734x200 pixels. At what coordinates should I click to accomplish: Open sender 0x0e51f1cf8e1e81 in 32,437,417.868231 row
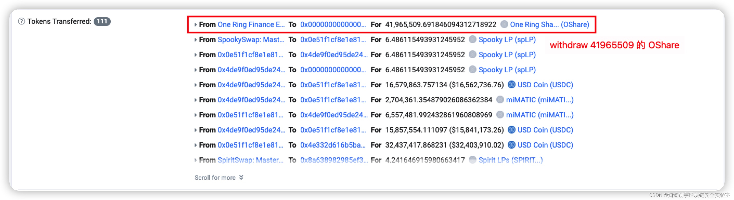point(250,145)
